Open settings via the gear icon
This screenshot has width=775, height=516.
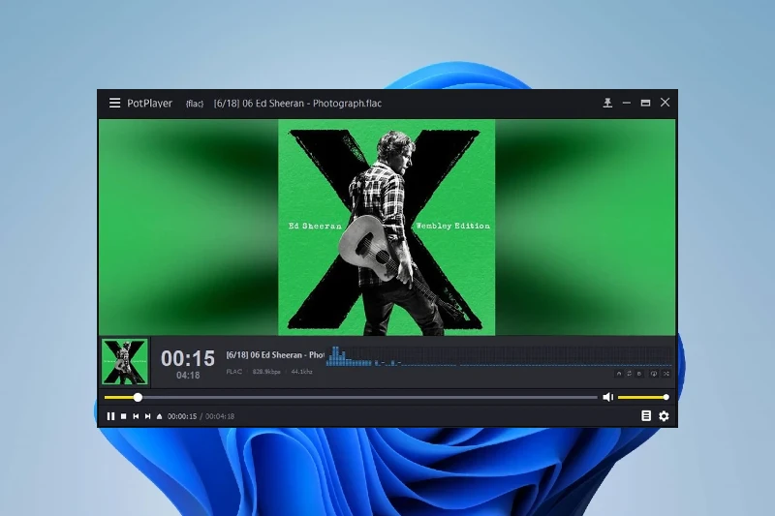coord(664,415)
